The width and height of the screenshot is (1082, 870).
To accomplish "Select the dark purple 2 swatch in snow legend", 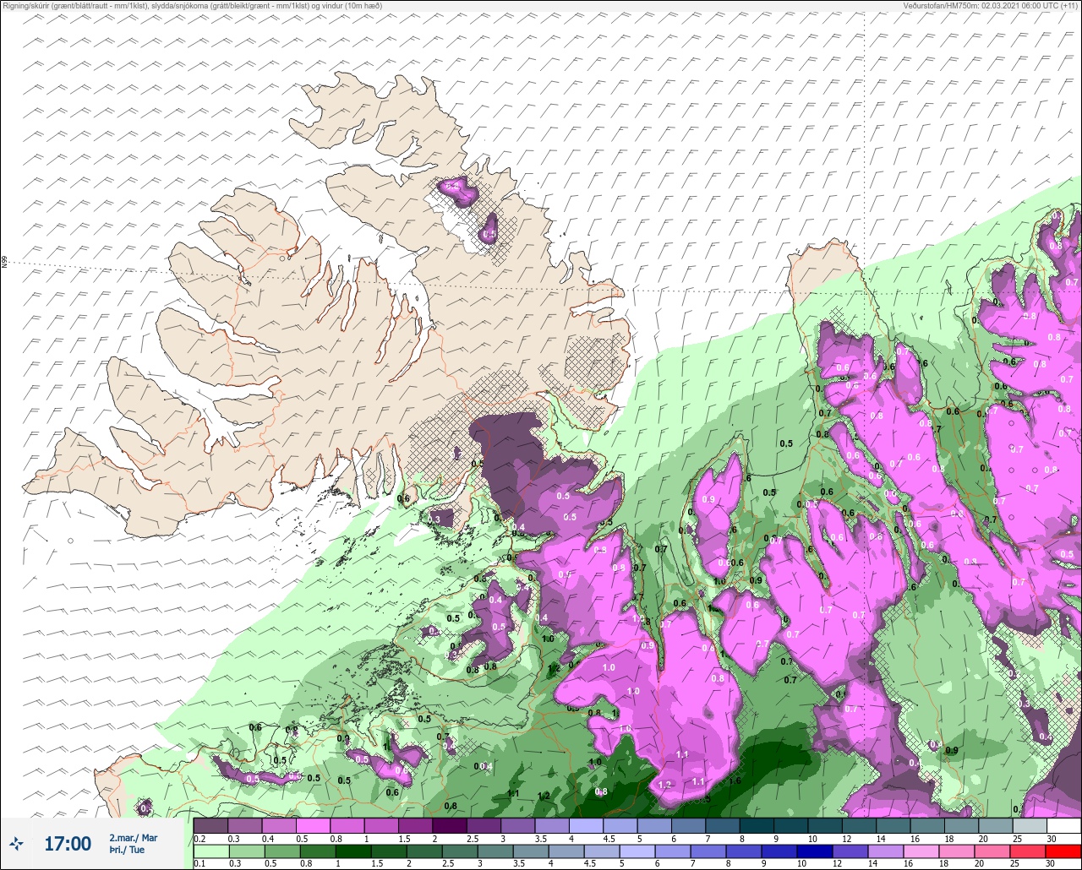I will [450, 825].
